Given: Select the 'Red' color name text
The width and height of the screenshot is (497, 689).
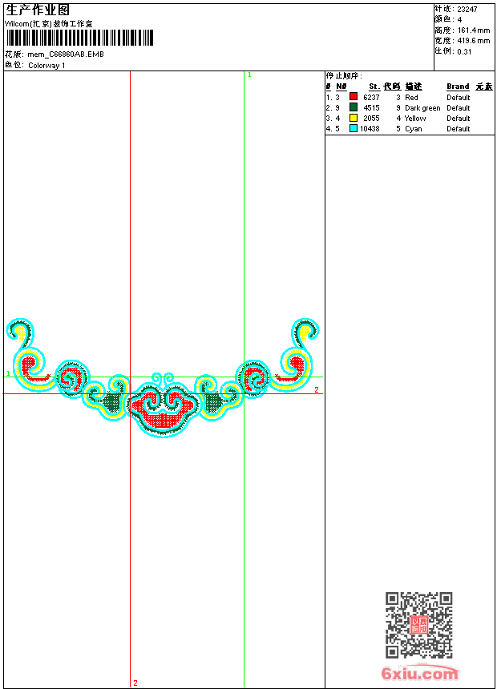Looking at the screenshot, I should pyautogui.click(x=411, y=98).
